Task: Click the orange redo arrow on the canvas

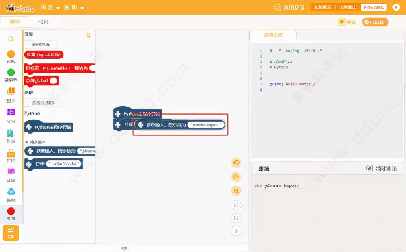Action: coord(236,177)
